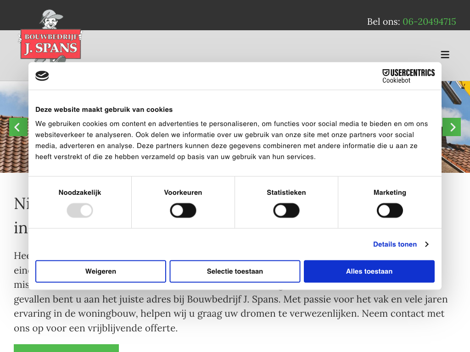Accept all cookies with Alles toestaan
The width and height of the screenshot is (470, 352).
369,271
